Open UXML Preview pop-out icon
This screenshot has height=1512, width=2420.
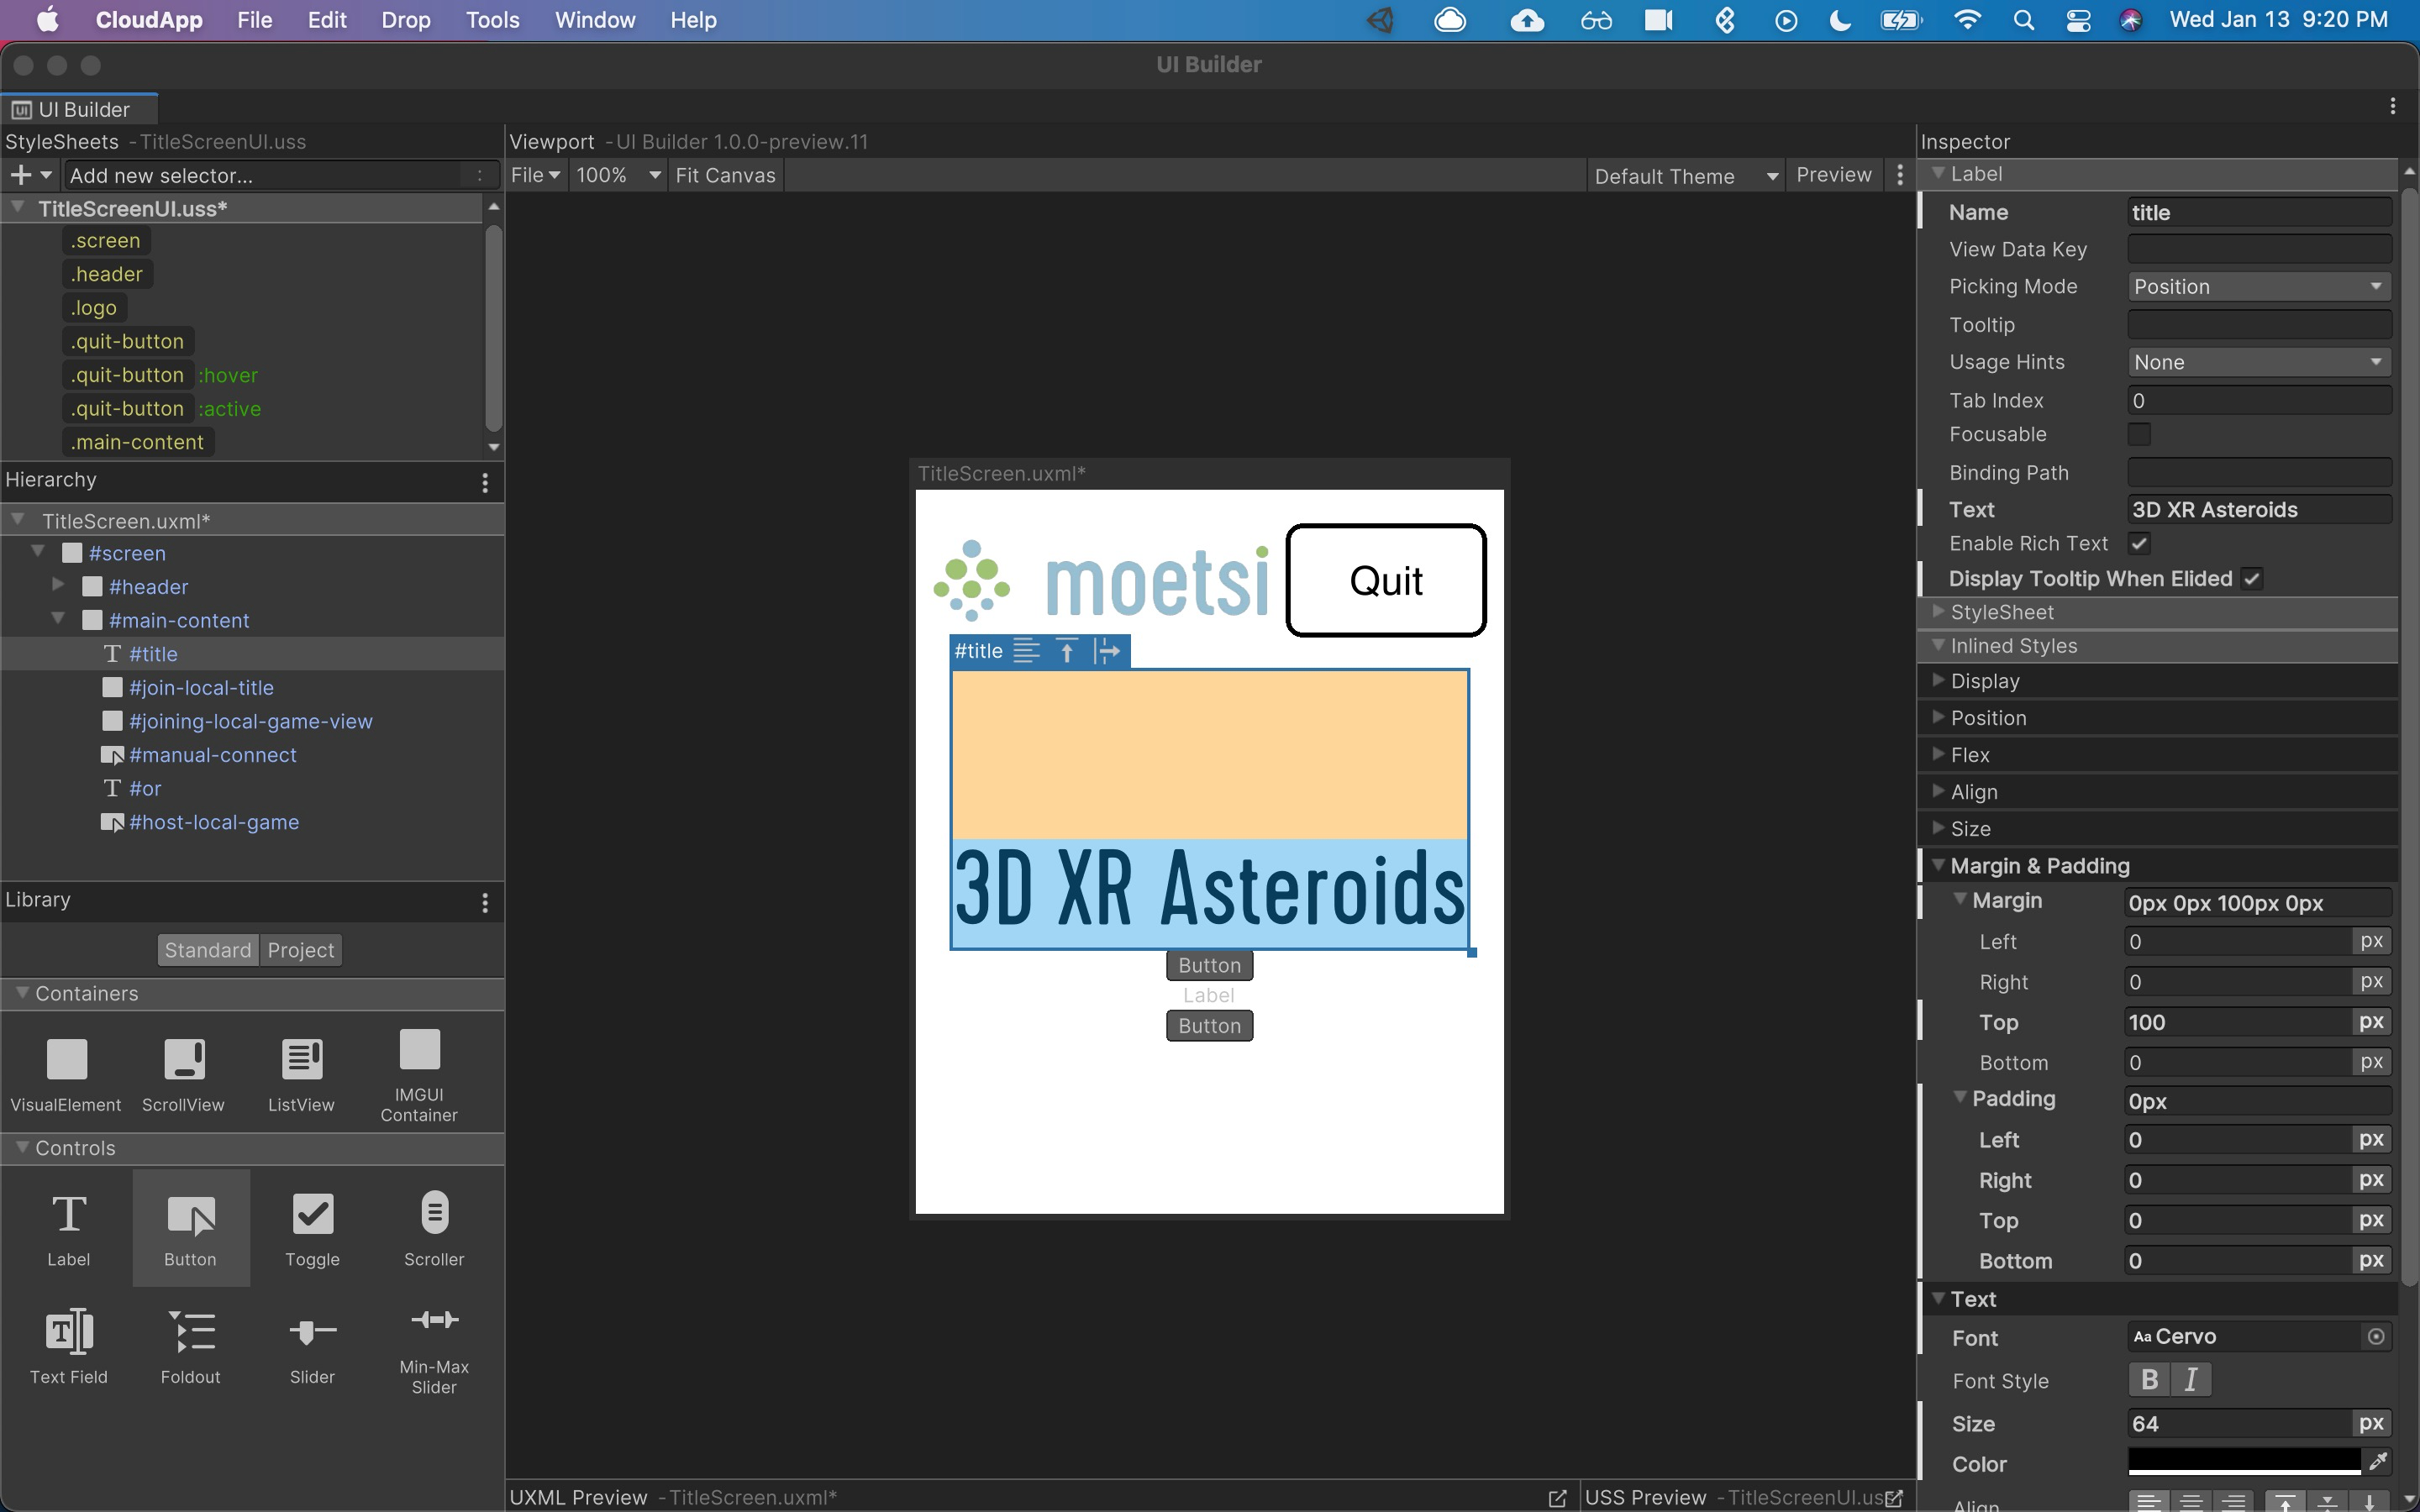tap(1557, 1497)
